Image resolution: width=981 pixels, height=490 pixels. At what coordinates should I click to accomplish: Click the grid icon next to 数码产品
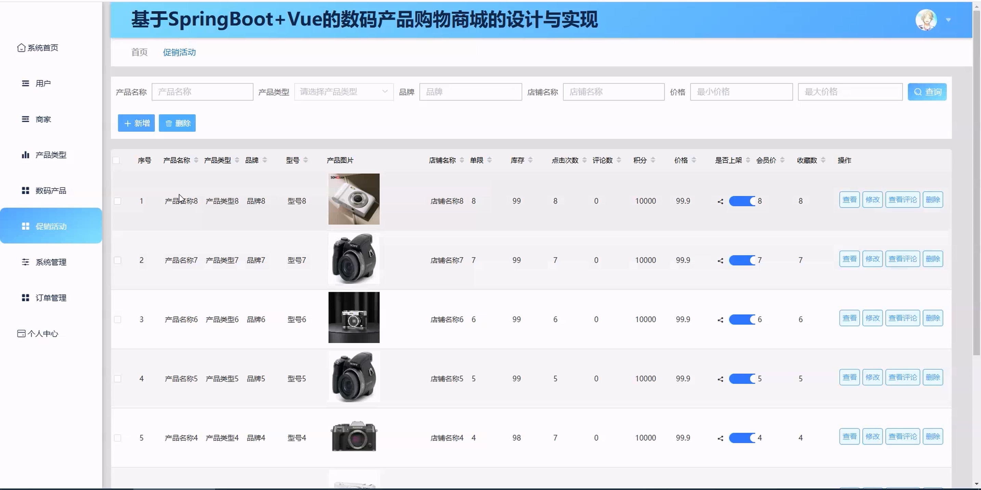(x=25, y=191)
